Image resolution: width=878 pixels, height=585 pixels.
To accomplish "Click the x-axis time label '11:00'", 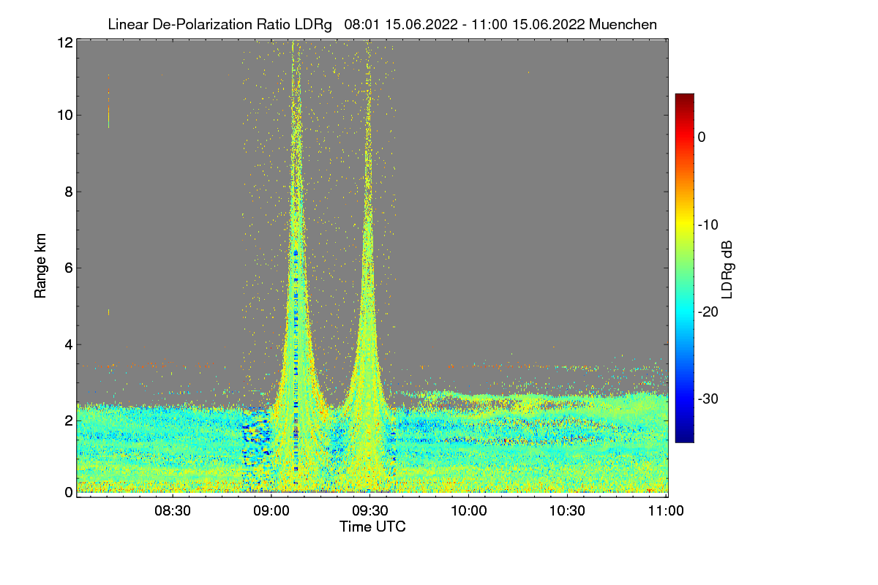I will tap(665, 511).
